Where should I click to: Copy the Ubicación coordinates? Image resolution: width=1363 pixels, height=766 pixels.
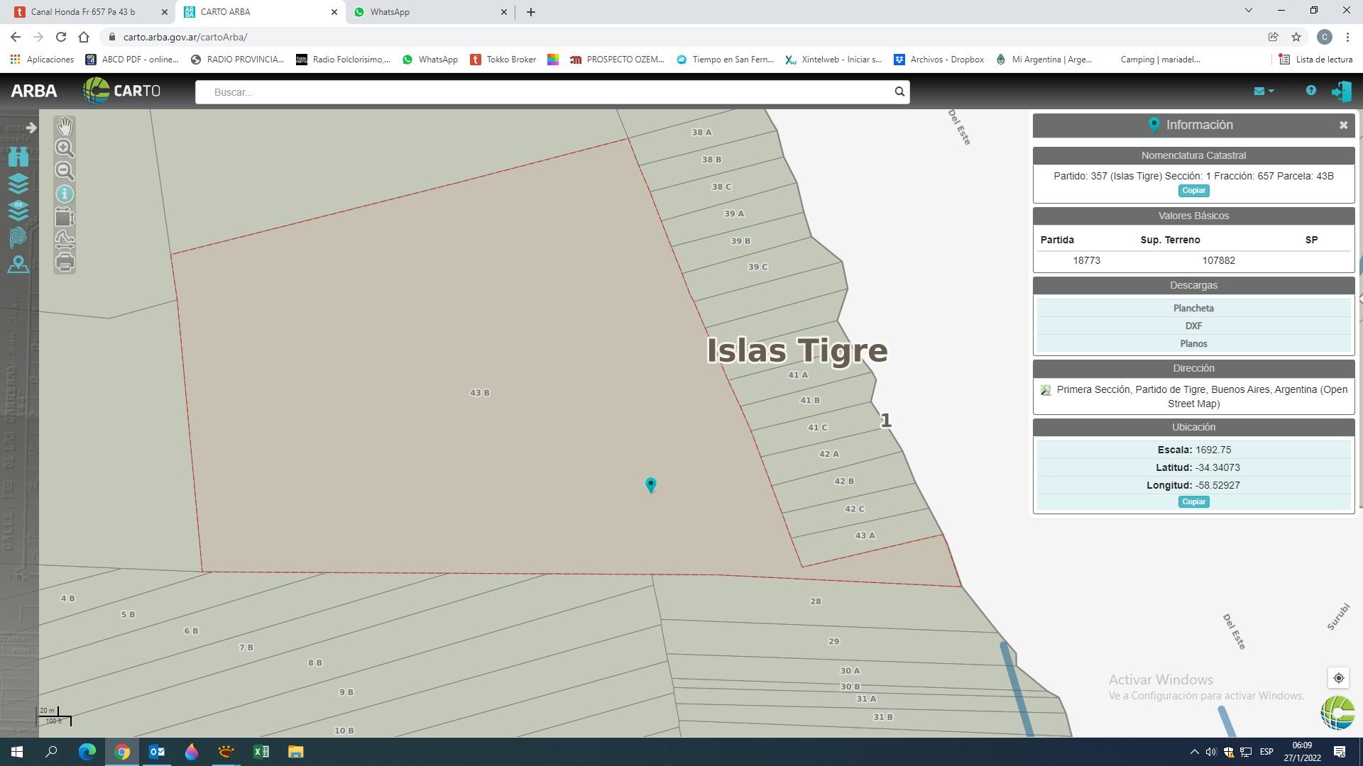(1193, 502)
